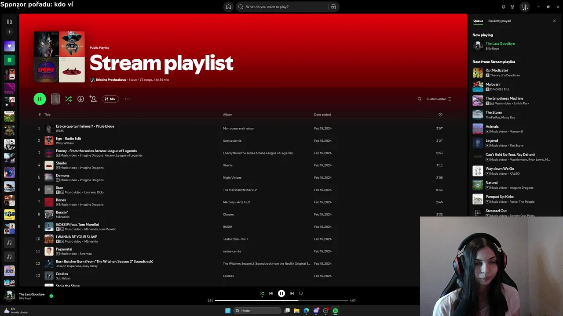Image resolution: width=563 pixels, height=316 pixels.
Task: Open the GIMS artist link under track 1
Action: 60,131
